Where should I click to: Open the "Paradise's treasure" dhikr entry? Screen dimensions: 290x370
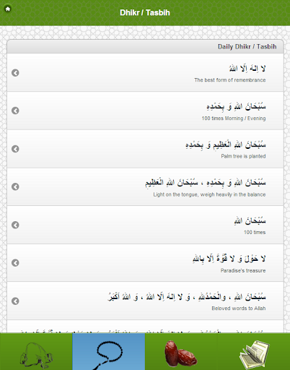pyautogui.click(x=145, y=263)
